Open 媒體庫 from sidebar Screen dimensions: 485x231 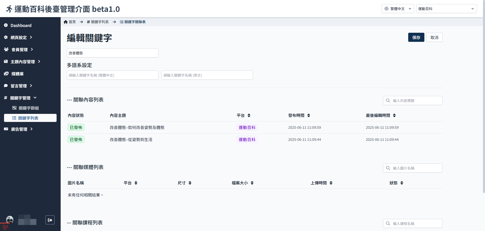(x=17, y=74)
